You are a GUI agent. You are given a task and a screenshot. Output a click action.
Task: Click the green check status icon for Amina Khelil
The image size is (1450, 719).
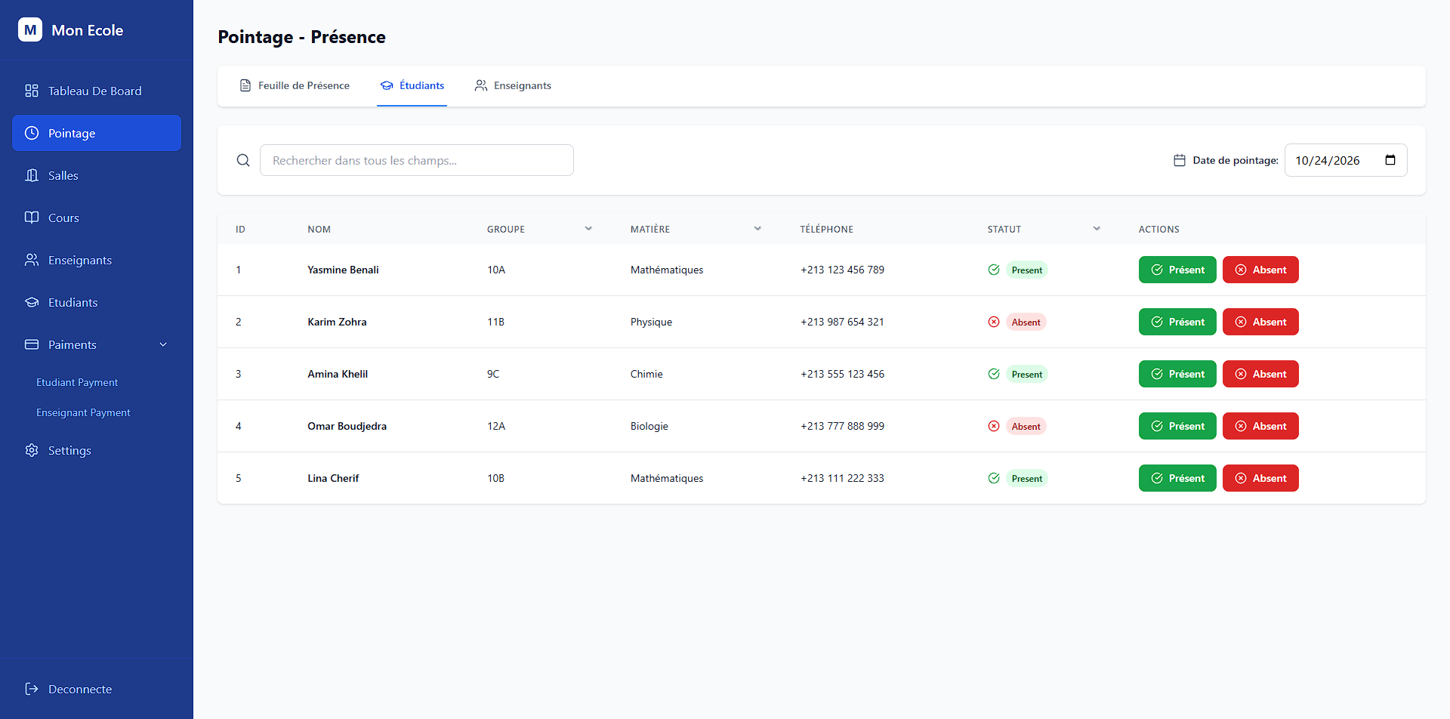coord(994,374)
